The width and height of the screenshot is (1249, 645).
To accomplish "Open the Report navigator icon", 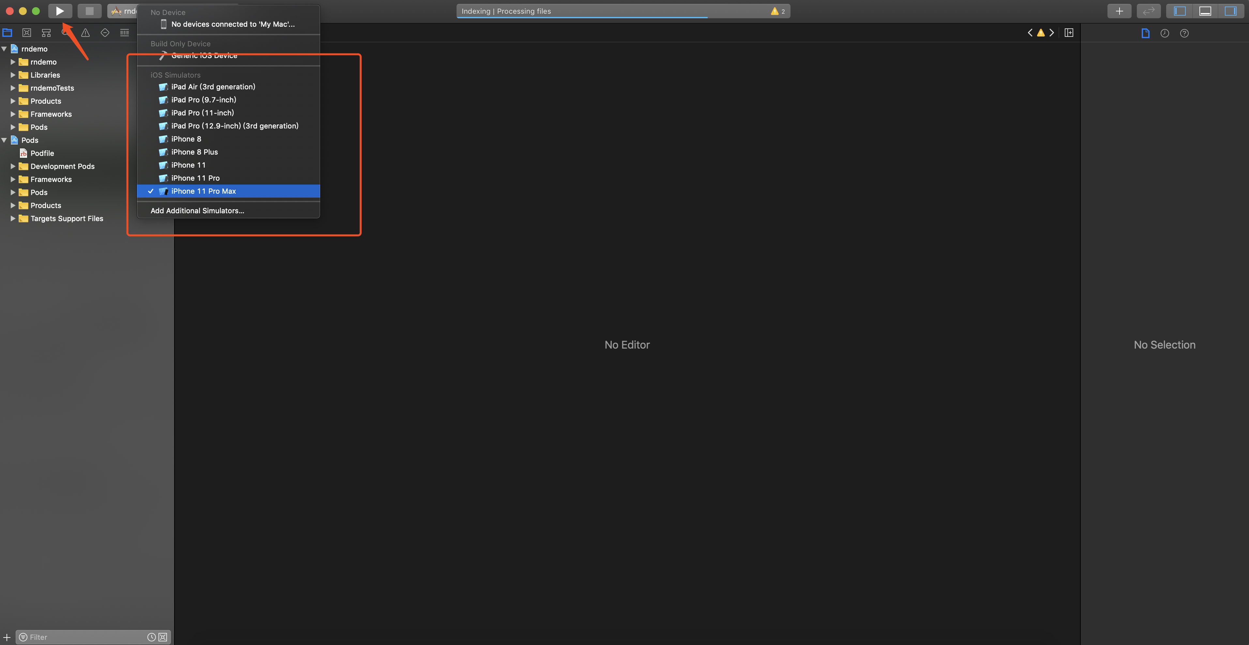I will click(125, 33).
